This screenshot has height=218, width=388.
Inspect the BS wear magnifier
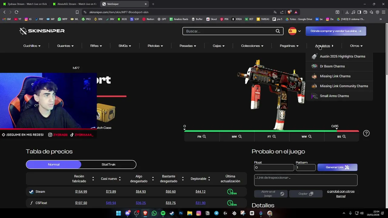click(x=344, y=137)
